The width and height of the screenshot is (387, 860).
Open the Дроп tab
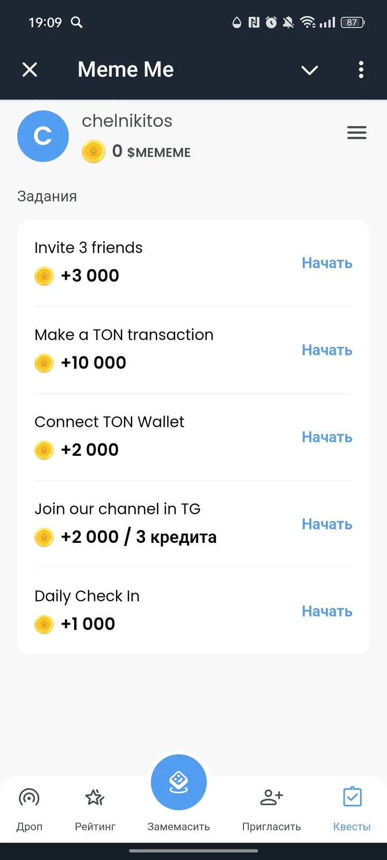(29, 807)
